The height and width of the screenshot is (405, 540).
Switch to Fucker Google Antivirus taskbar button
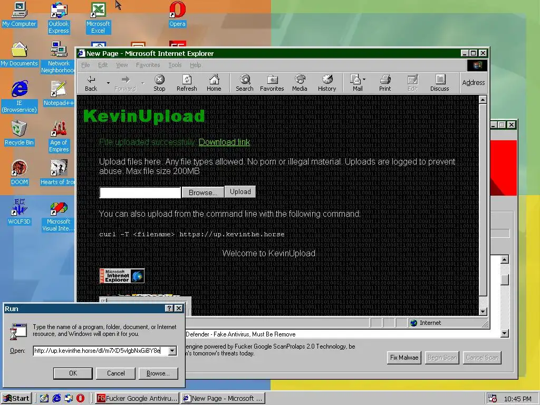[137, 399]
